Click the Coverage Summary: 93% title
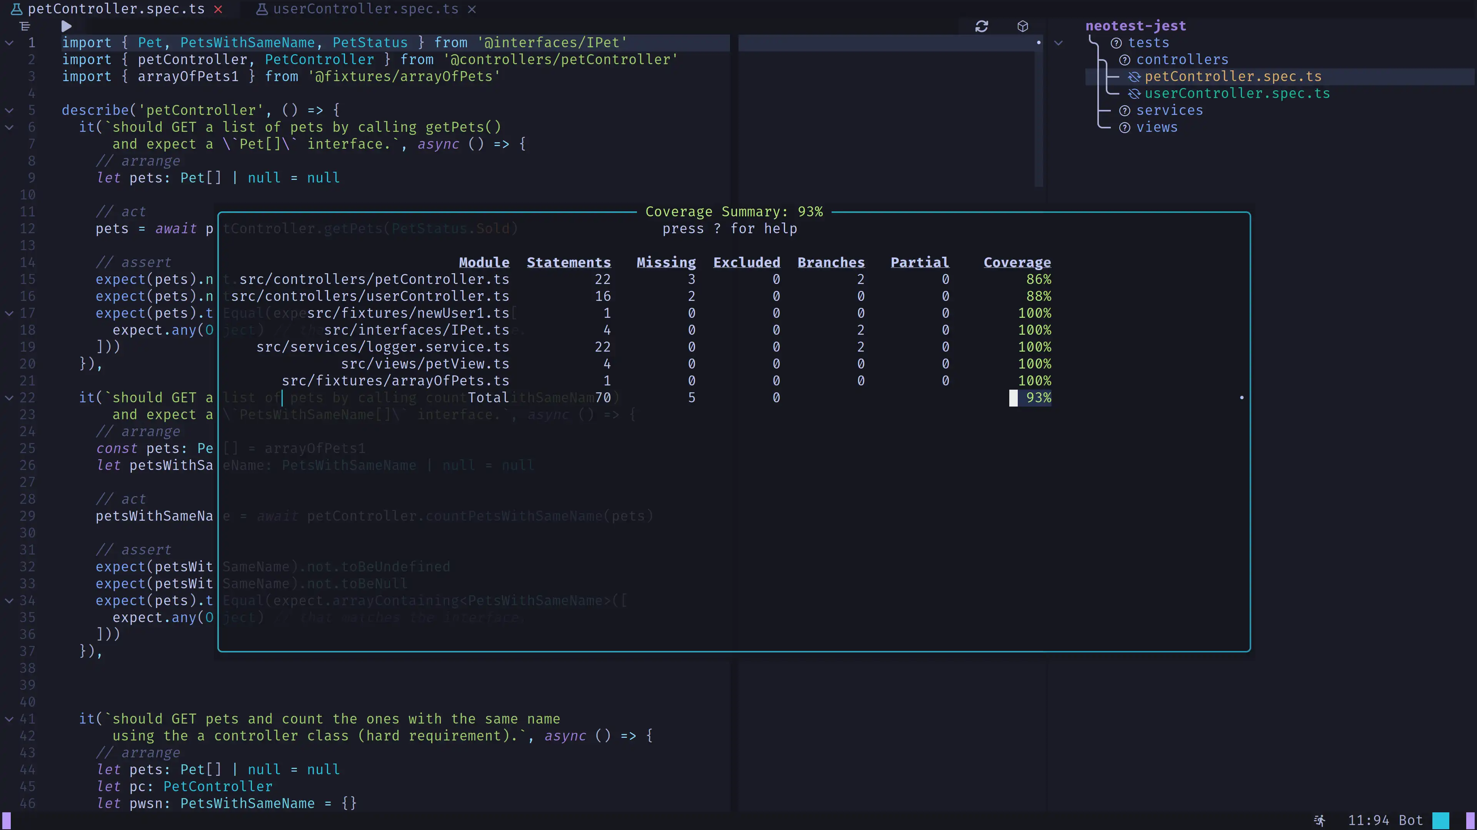 pos(734,212)
